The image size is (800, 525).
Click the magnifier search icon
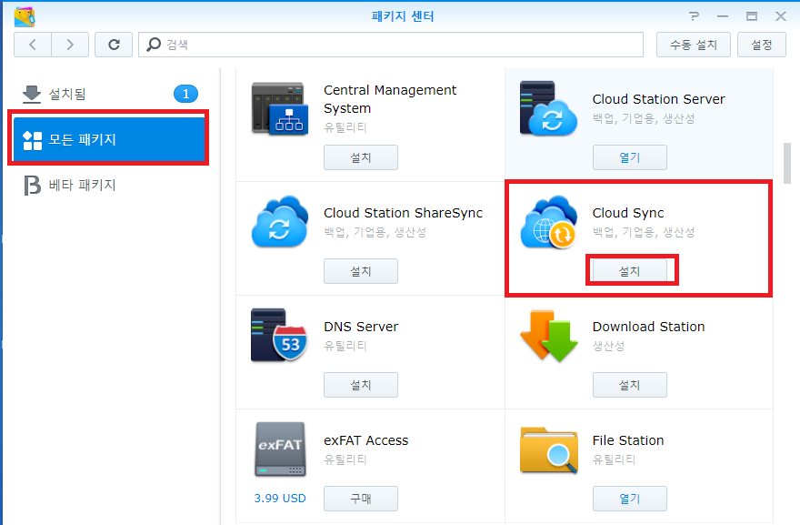coord(153,45)
